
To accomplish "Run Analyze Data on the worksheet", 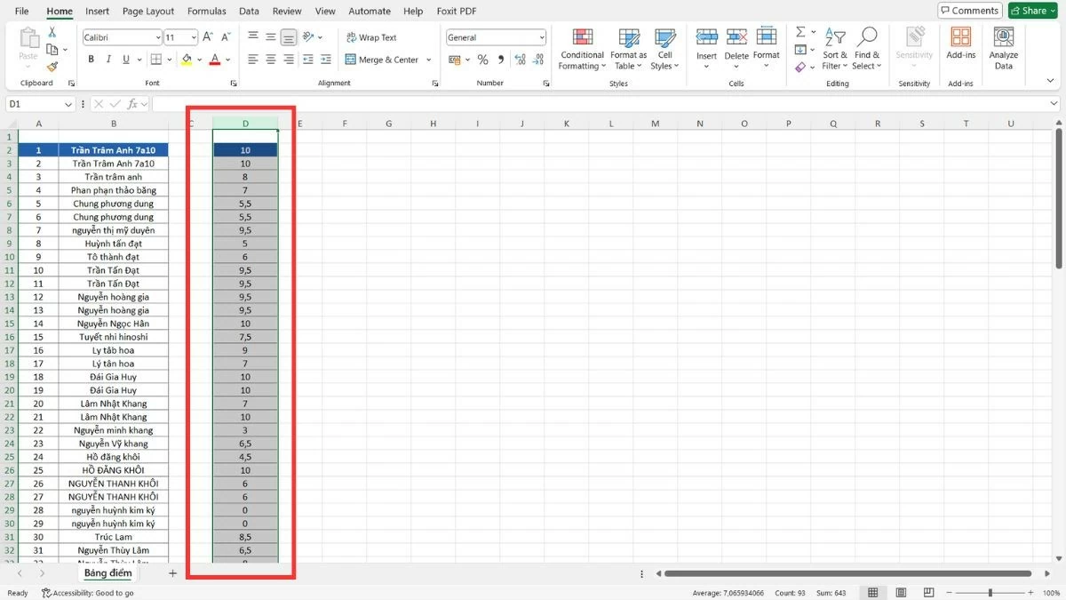I will point(1003,46).
